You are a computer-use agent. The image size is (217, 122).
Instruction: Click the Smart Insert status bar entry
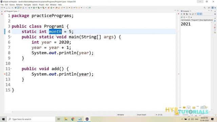(141, 115)
